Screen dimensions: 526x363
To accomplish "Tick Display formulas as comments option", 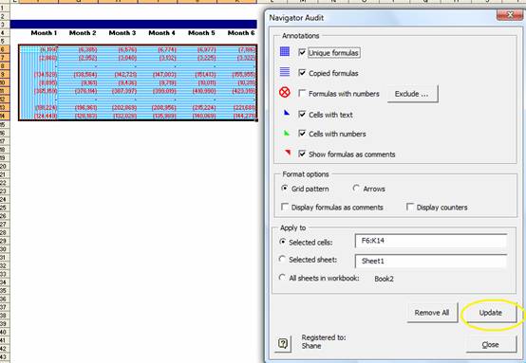I will pos(285,207).
